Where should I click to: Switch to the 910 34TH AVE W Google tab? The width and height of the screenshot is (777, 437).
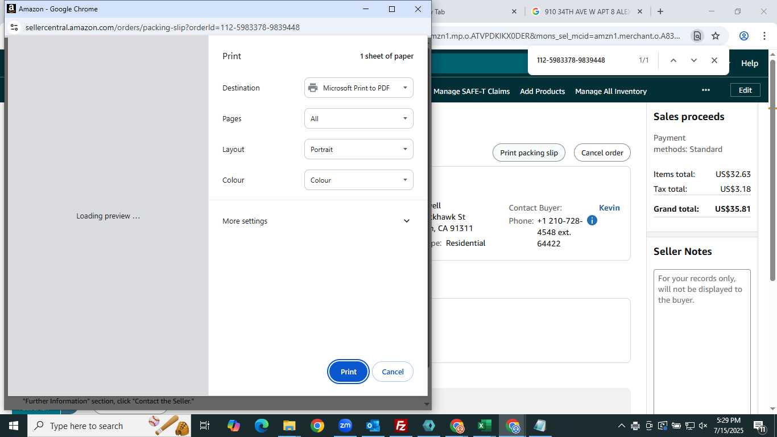tap(586, 11)
